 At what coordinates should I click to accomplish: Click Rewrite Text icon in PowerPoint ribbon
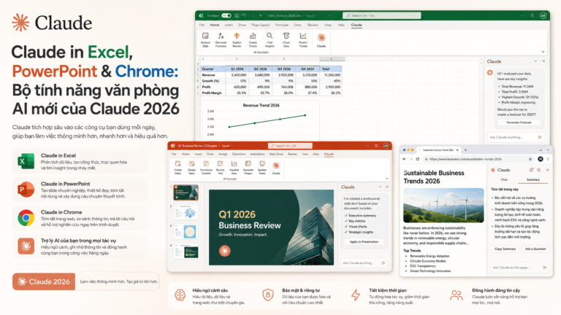(220, 163)
